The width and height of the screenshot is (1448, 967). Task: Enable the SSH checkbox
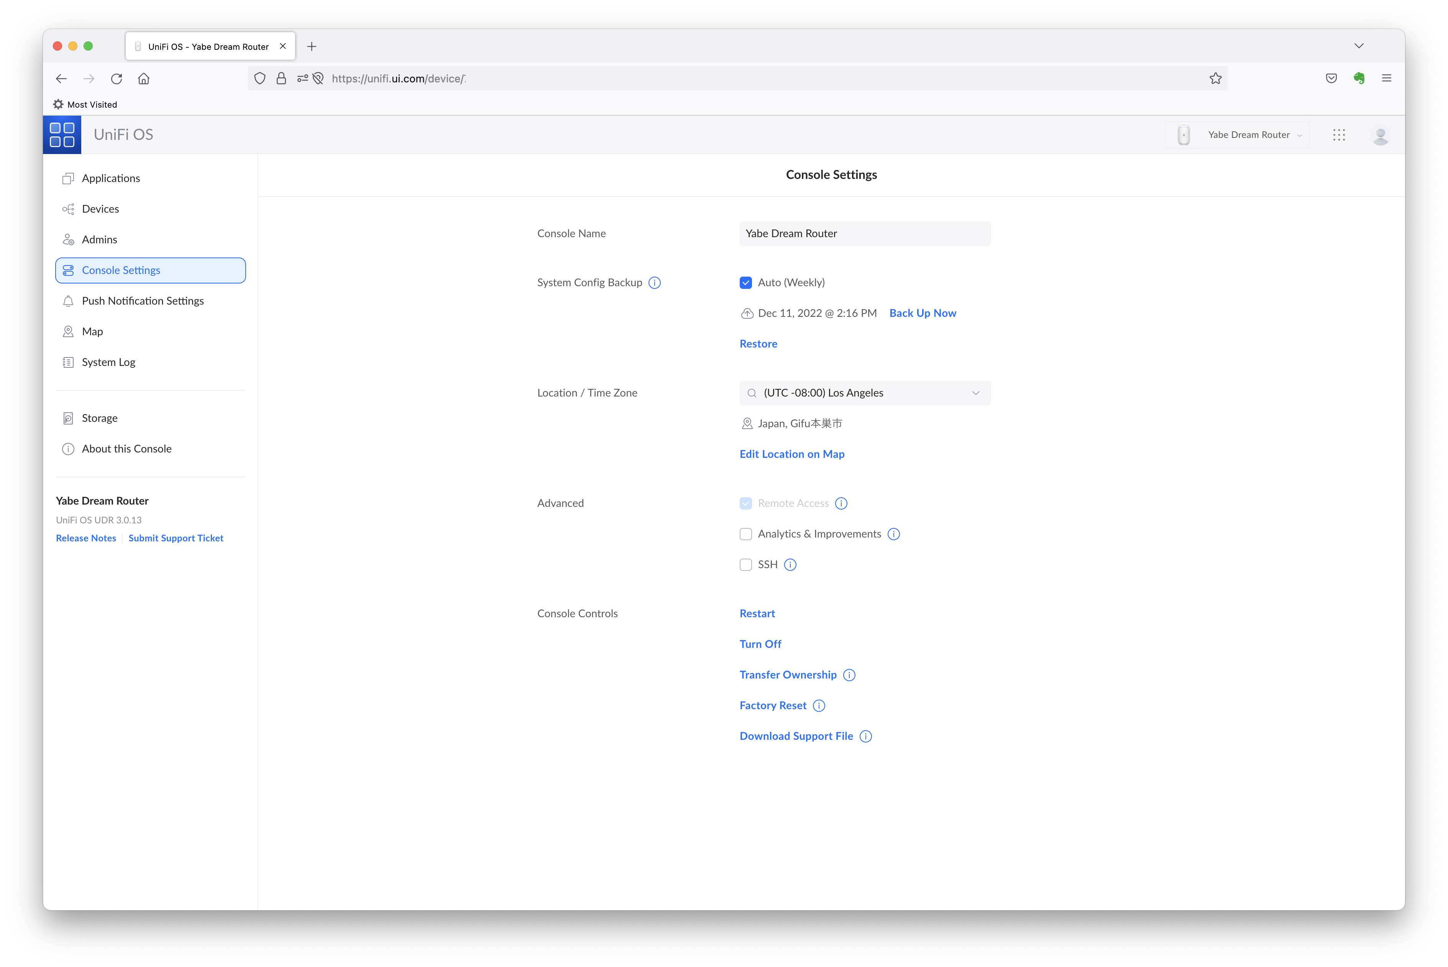point(745,565)
